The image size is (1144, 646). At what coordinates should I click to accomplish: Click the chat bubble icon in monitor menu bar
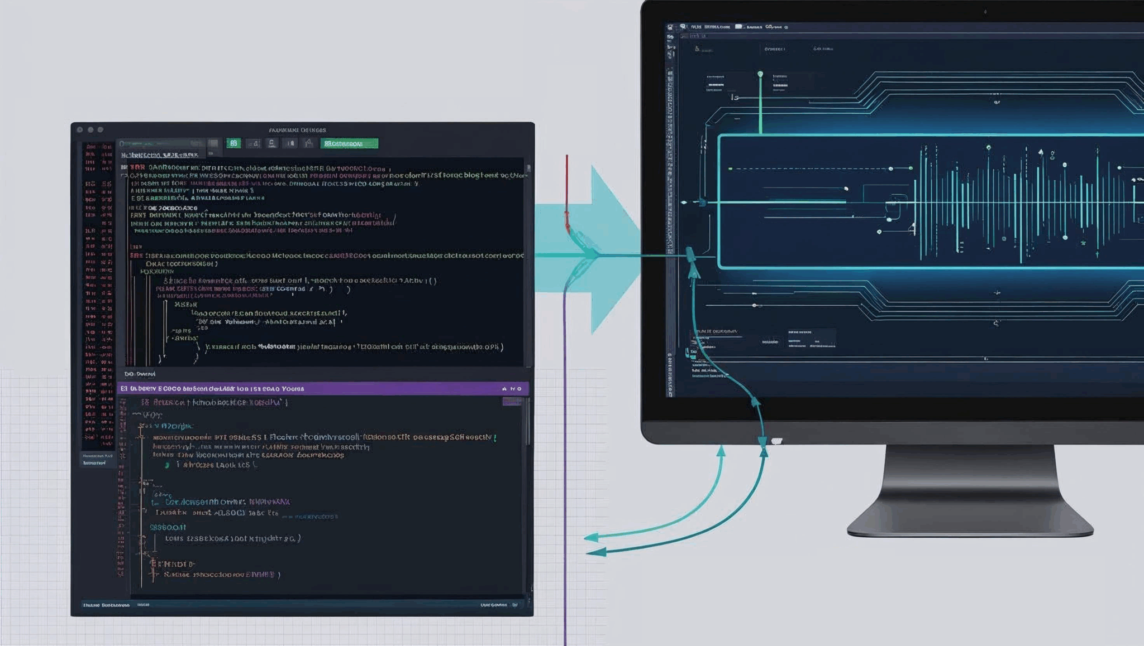point(683,26)
